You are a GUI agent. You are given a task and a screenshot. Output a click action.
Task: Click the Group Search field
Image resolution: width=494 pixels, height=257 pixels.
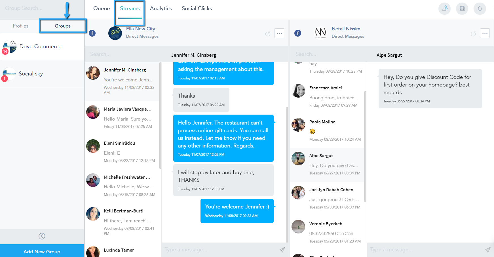(x=42, y=8)
